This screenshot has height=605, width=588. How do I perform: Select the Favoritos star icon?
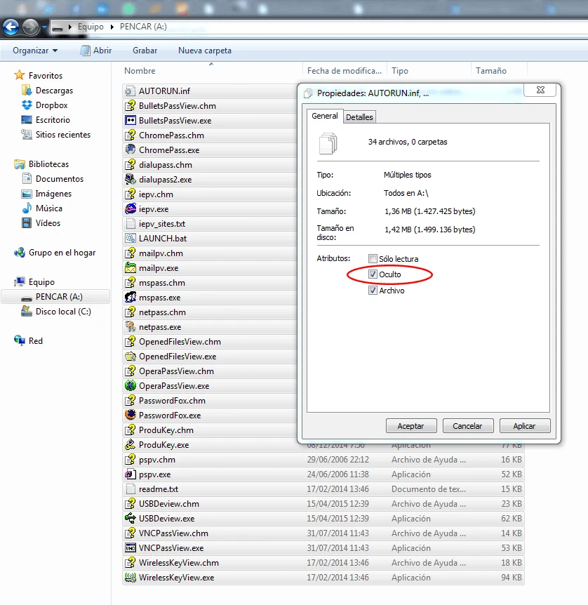tap(20, 75)
